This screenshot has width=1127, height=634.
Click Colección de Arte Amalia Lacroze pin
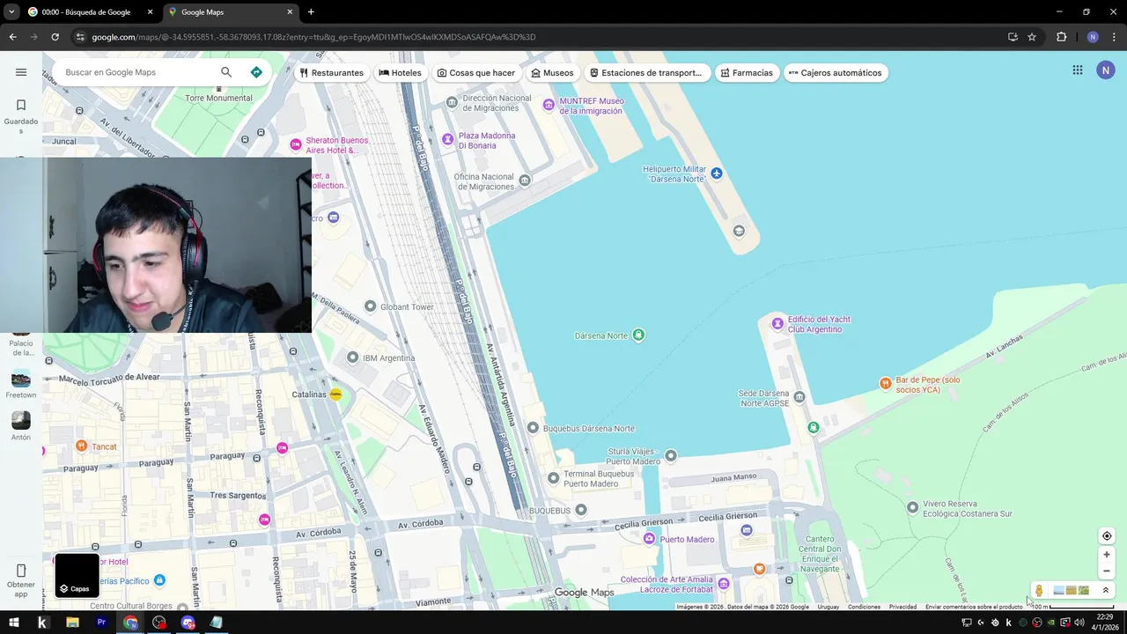(x=724, y=583)
